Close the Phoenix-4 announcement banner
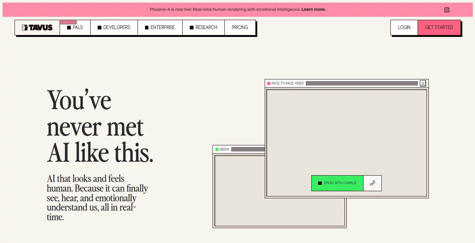Image resolution: width=475 pixels, height=243 pixels. point(447,10)
